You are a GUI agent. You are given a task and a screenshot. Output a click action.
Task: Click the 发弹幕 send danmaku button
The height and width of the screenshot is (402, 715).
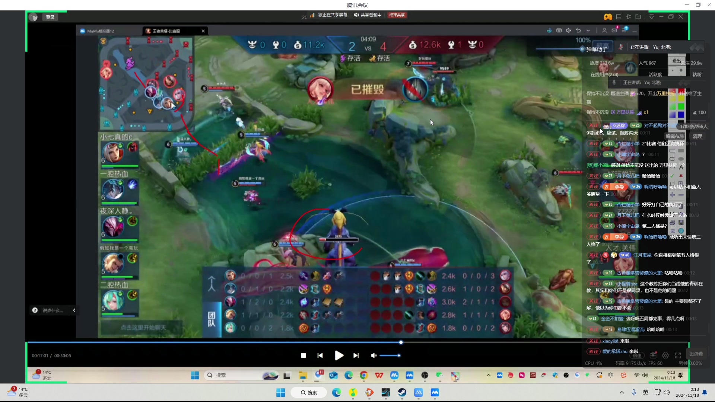[x=696, y=354]
